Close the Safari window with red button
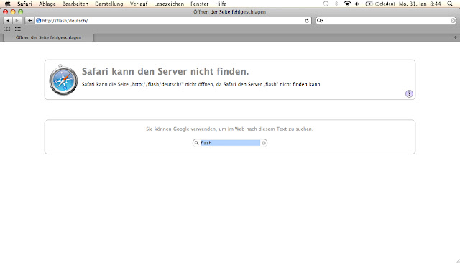 (5, 11)
